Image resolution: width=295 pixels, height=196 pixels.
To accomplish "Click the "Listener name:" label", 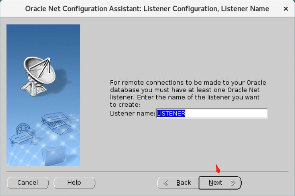I will tap(133, 113).
